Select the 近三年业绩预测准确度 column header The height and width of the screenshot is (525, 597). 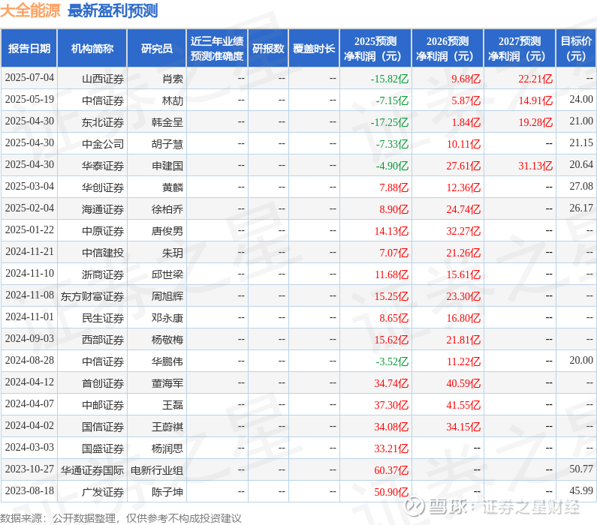tap(217, 49)
